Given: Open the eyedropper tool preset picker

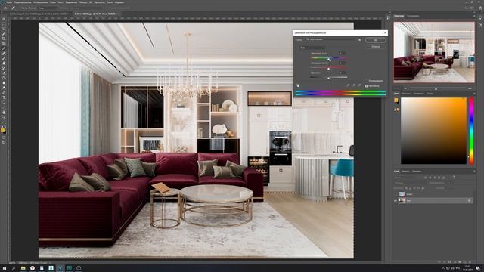Looking at the screenshot, I should click(14, 8).
